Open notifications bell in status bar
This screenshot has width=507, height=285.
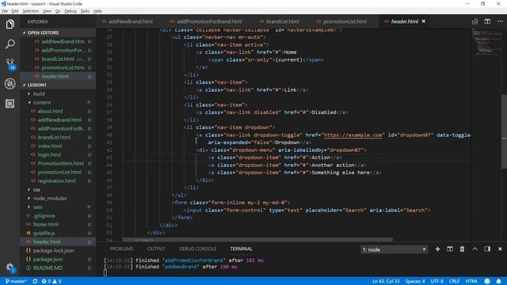(498, 281)
